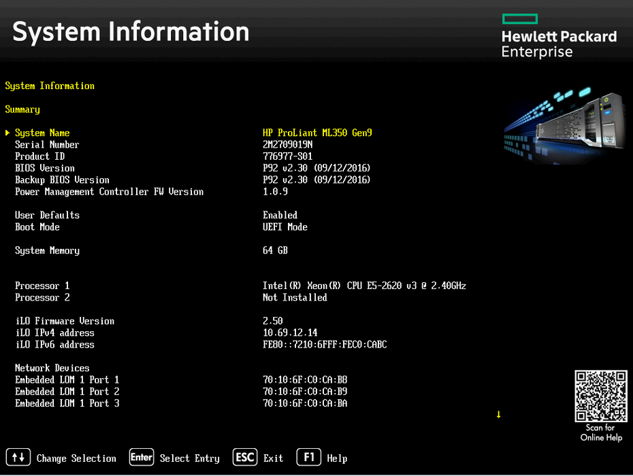Click the F1 Help key icon
Viewport: 633px width, 476px height.
(x=309, y=458)
